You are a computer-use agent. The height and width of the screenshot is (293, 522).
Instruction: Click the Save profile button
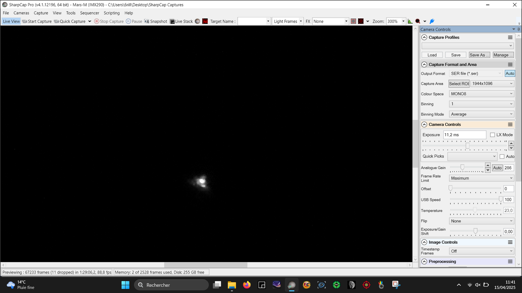click(x=456, y=55)
